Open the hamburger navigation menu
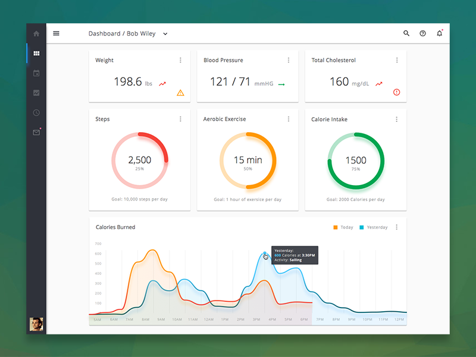 point(56,33)
